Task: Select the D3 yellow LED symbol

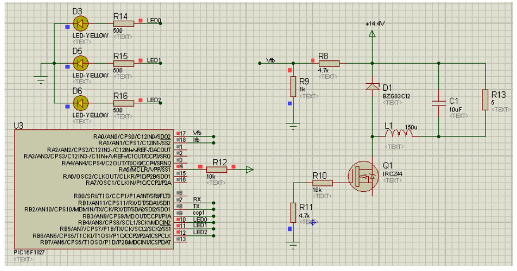Action: pyautogui.click(x=81, y=24)
